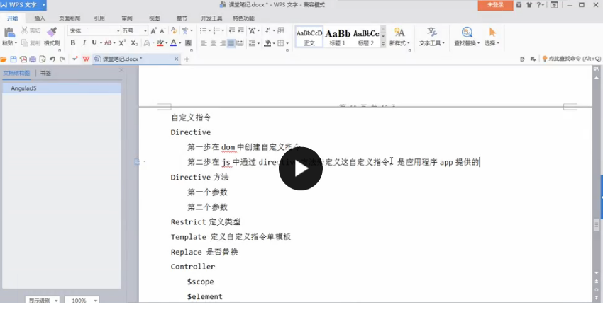Decrease font size with the A- icon

coord(162,30)
